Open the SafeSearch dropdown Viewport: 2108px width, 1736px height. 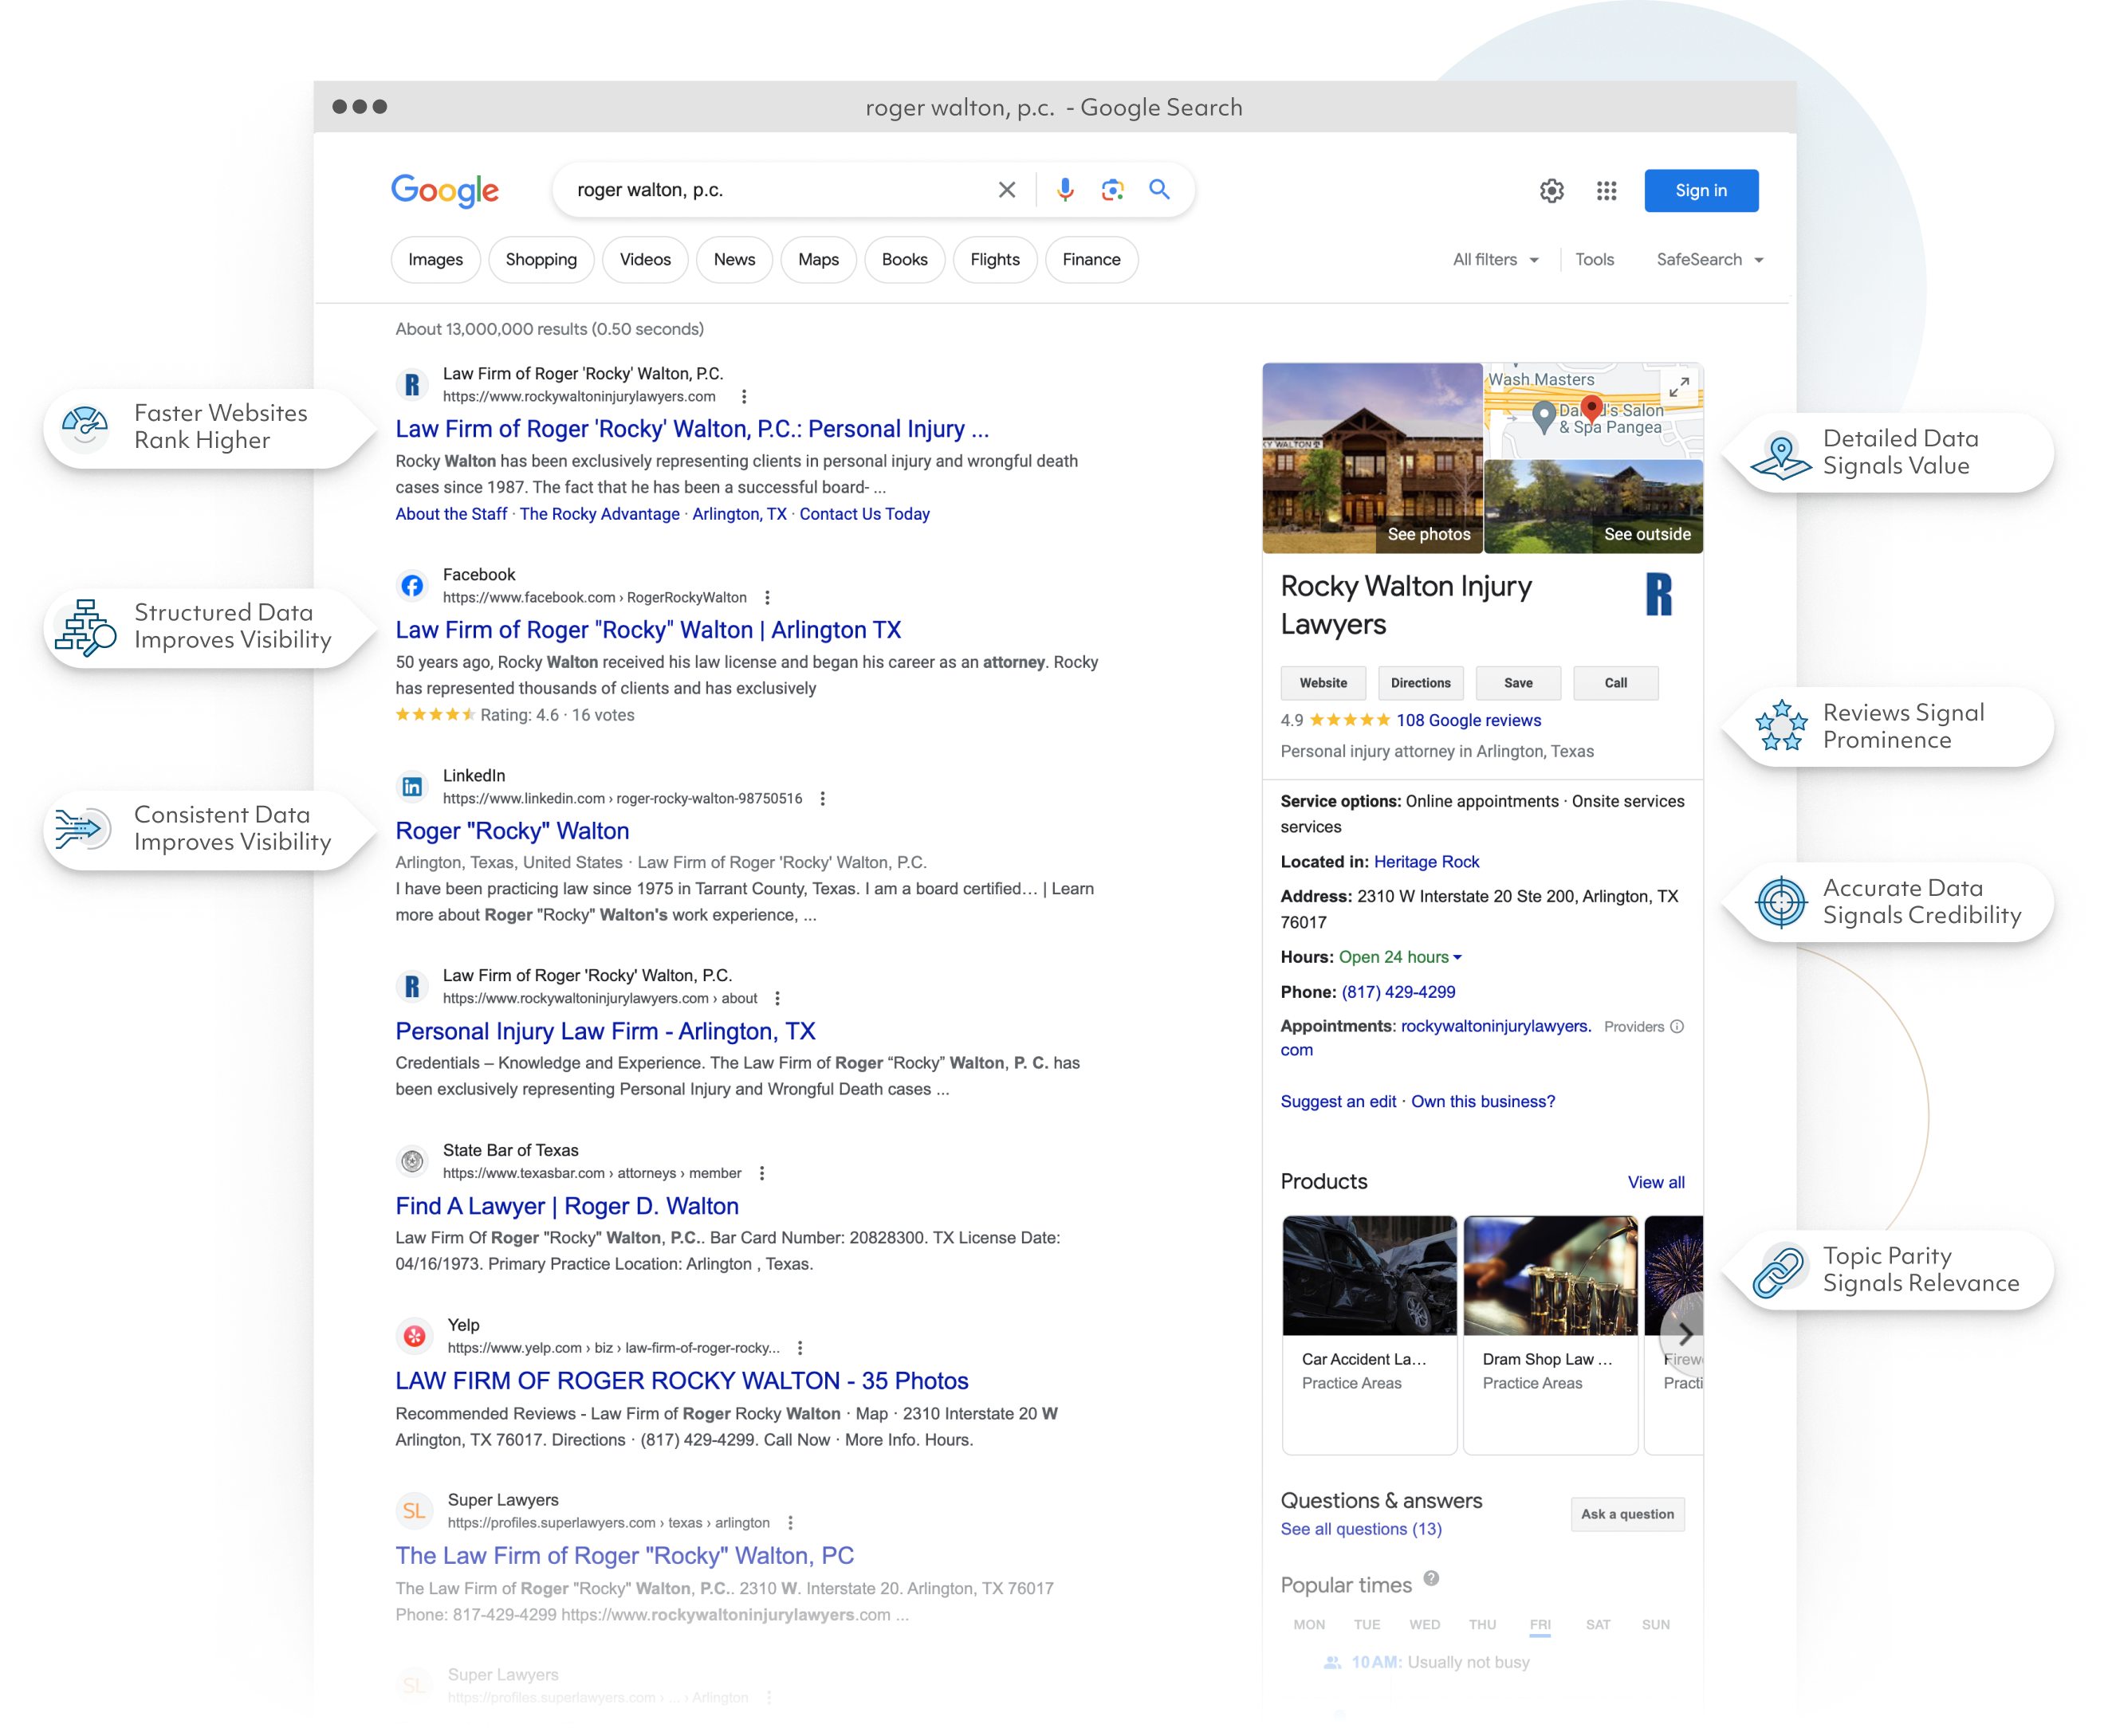1709,259
